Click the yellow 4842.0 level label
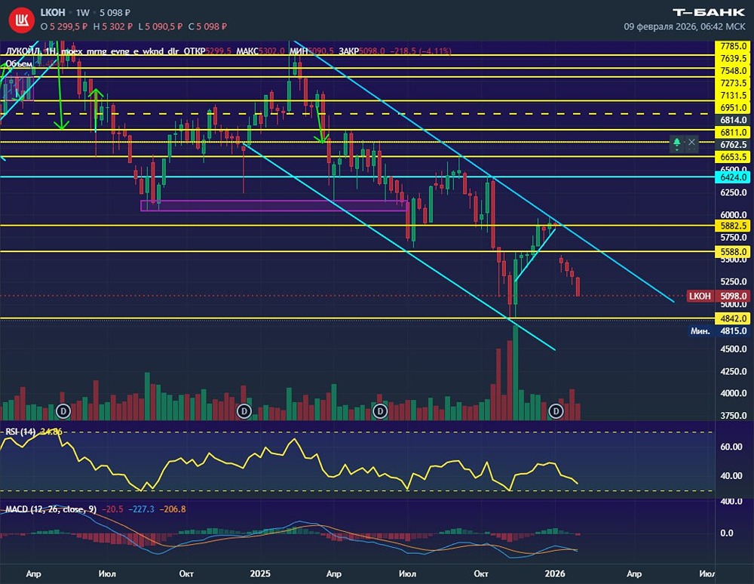The image size is (754, 584). (734, 318)
